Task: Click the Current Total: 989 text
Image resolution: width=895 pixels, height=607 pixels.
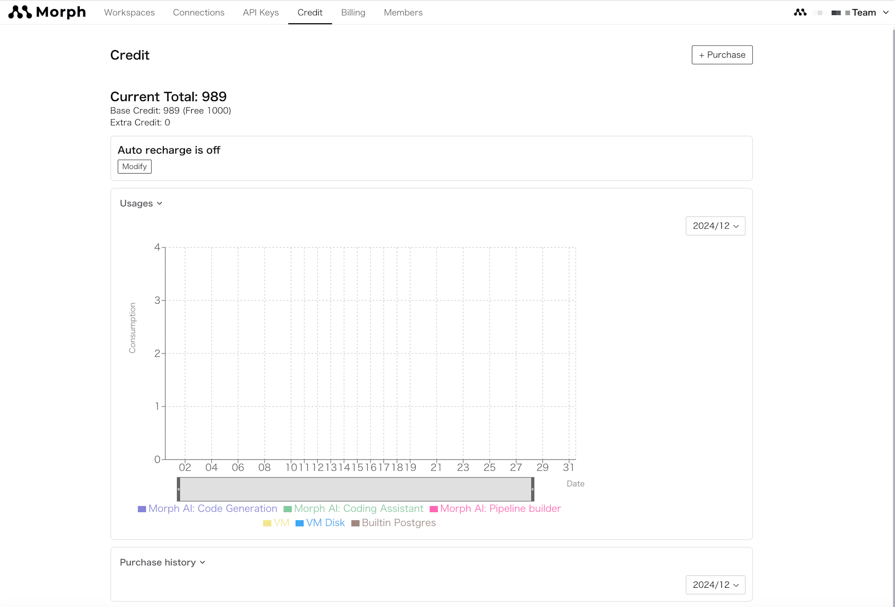Action: 168,97
